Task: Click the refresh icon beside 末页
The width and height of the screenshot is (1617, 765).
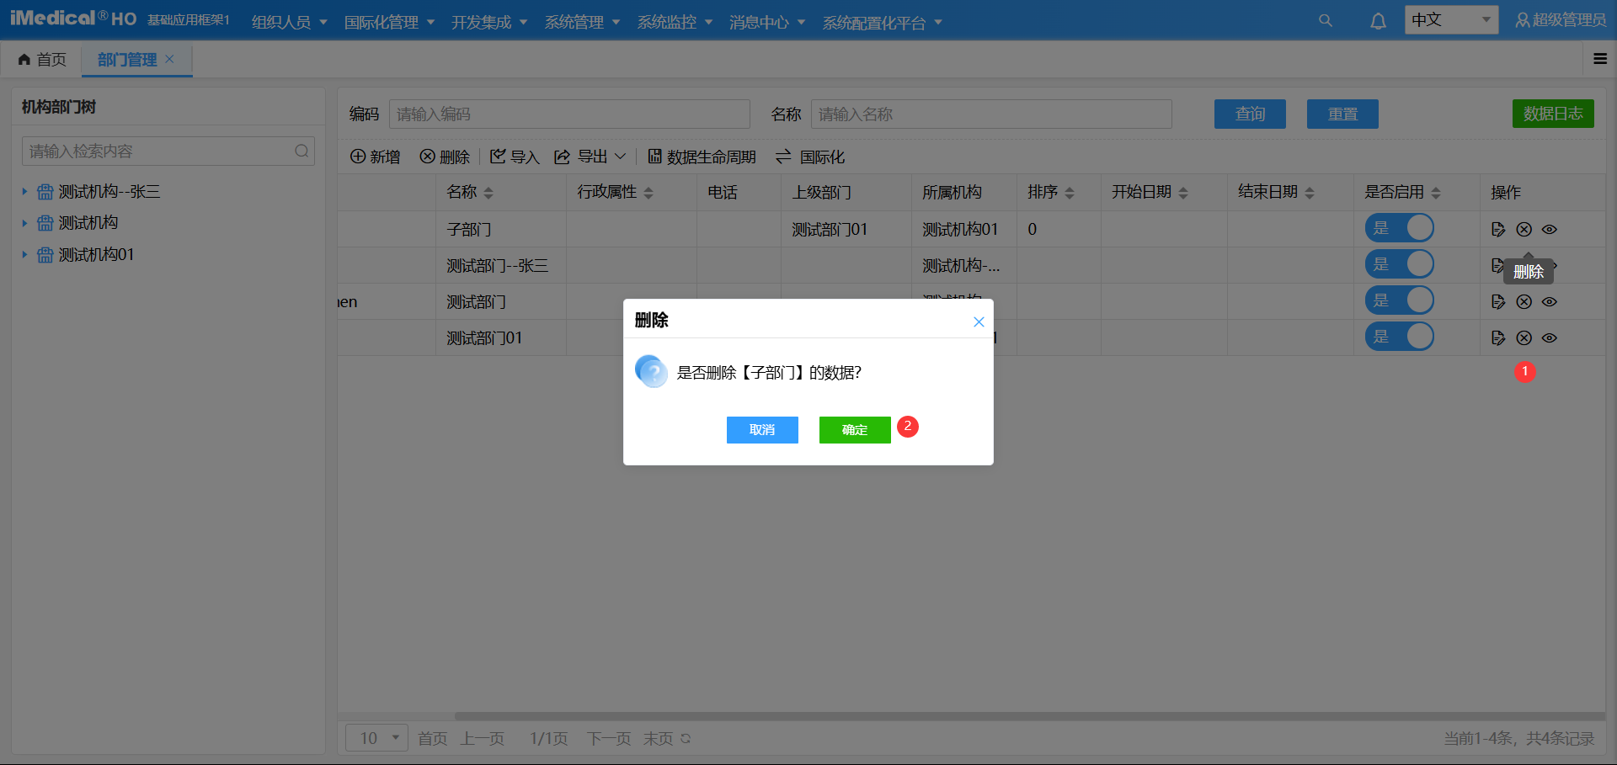Action: pos(686,739)
